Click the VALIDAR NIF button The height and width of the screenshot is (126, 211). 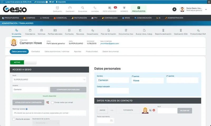coord(185,111)
